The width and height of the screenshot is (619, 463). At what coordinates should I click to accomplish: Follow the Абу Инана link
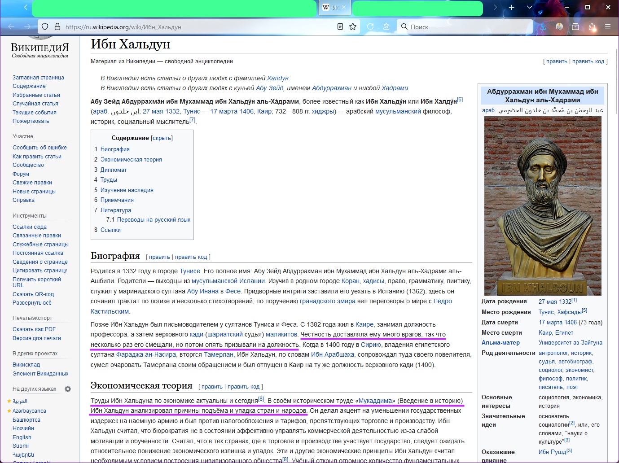(x=203, y=291)
